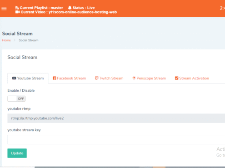Click the youtube stream key label
The width and height of the screenshot is (225, 168).
(x=24, y=130)
